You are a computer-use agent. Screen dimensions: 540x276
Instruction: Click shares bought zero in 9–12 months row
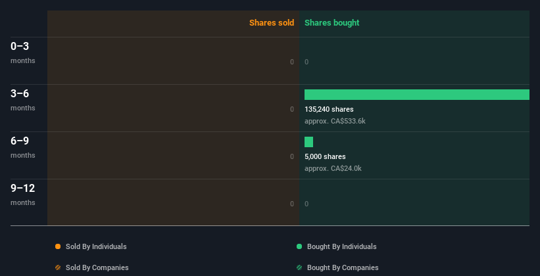pos(307,204)
